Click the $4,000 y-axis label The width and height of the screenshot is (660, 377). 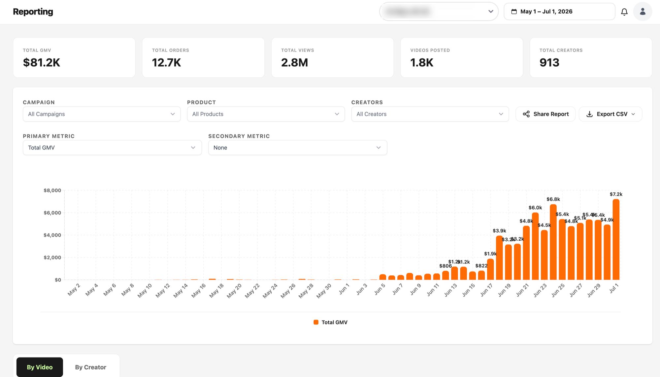(x=52, y=235)
